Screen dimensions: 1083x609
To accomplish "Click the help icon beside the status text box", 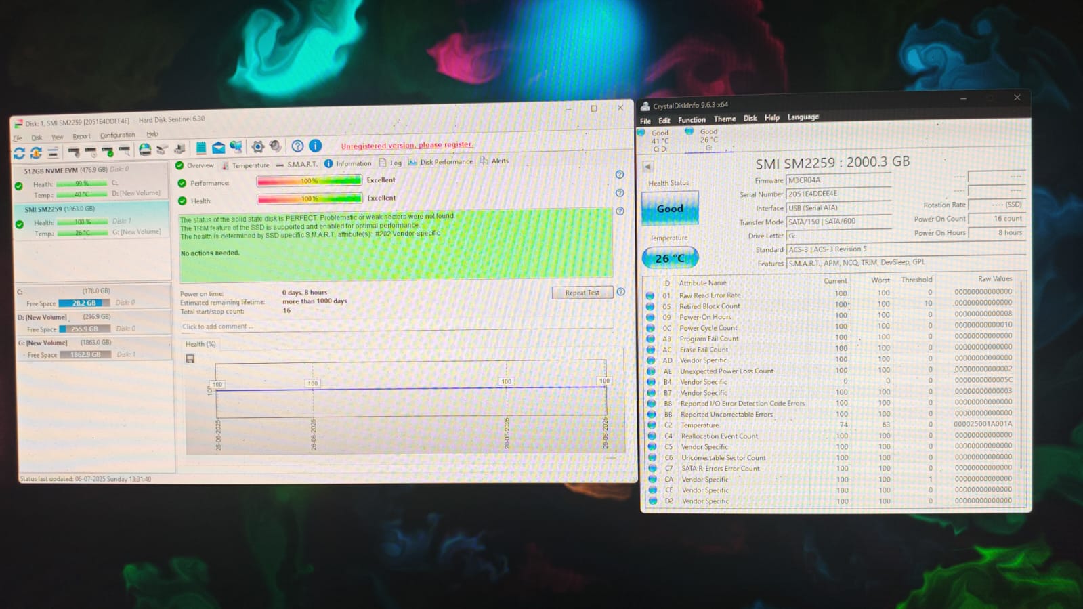I will coord(620,211).
